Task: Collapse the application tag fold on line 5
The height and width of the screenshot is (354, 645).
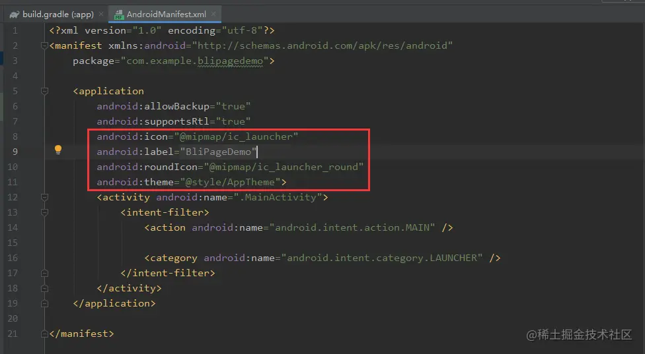Action: point(45,91)
